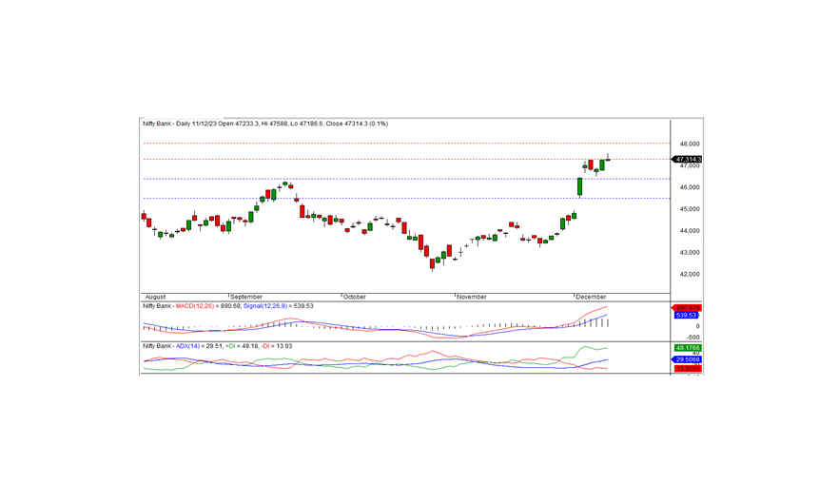Select the December marker on the time axis
Screen dimensions: 839x503
click(x=591, y=297)
